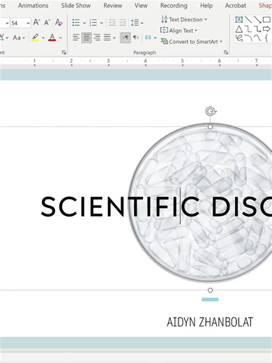
Task: Switch to the Review tab
Action: [112, 6]
